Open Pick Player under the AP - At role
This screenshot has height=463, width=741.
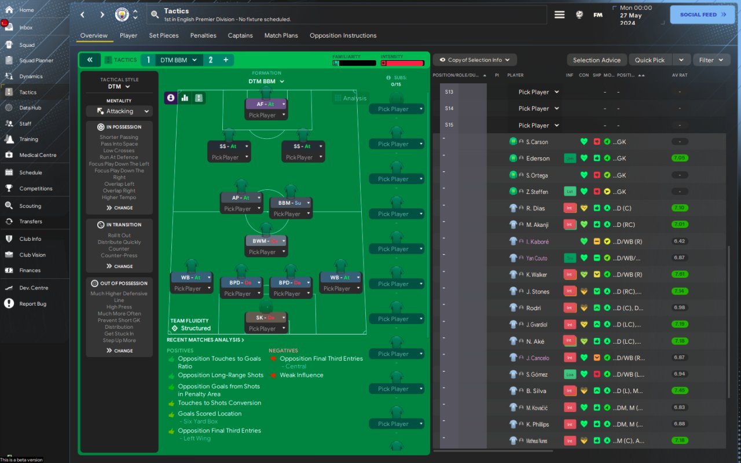241,209
